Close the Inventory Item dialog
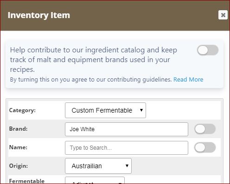Viewport: 230px width, 184px height. pyautogui.click(x=223, y=15)
